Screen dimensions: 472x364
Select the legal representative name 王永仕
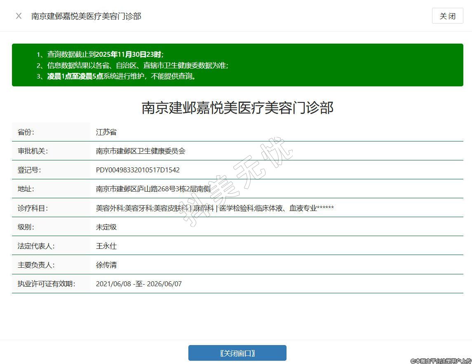tap(106, 246)
